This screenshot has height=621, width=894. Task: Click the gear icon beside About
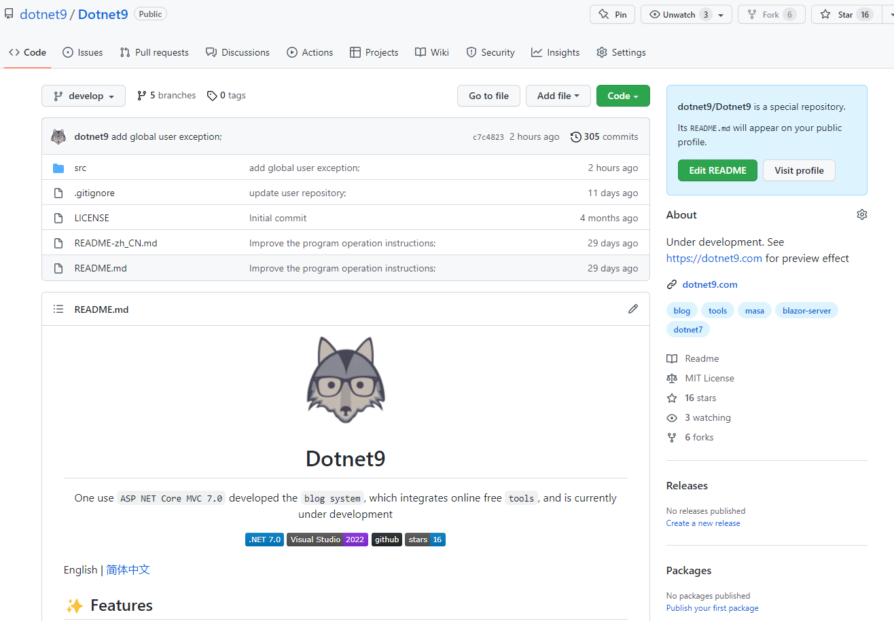(x=862, y=214)
